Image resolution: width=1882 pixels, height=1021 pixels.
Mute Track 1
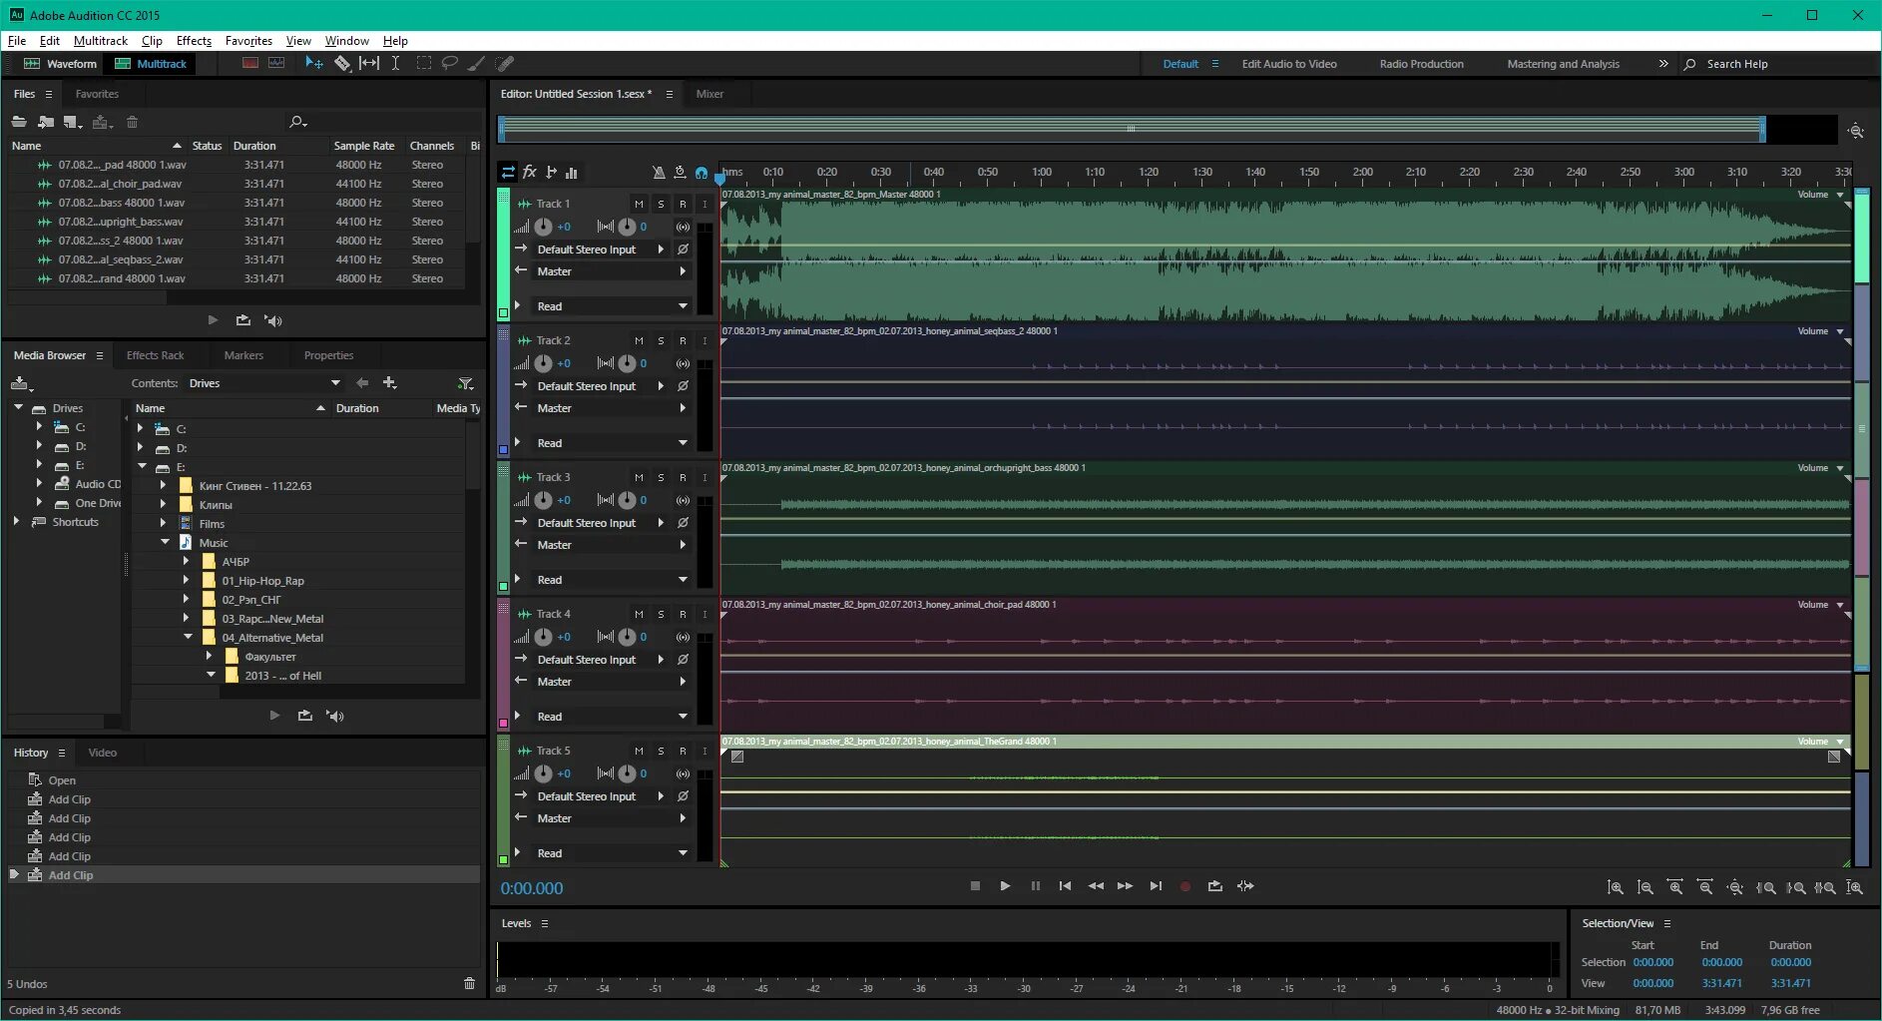click(639, 204)
